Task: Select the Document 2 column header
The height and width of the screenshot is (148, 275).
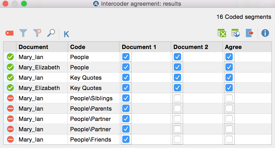Action: pos(191,47)
